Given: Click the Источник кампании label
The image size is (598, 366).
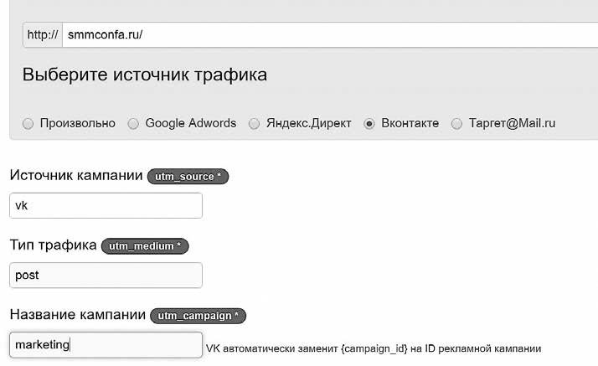Looking at the screenshot, I should [x=76, y=176].
